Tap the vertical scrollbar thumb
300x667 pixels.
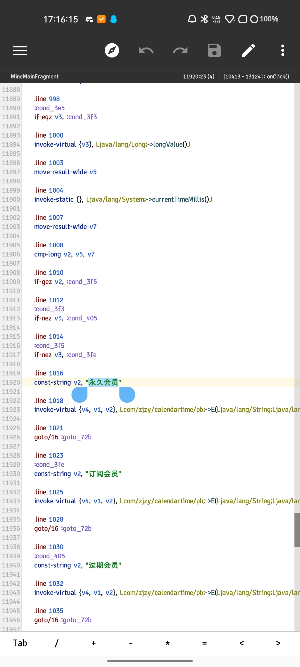pos(297,530)
